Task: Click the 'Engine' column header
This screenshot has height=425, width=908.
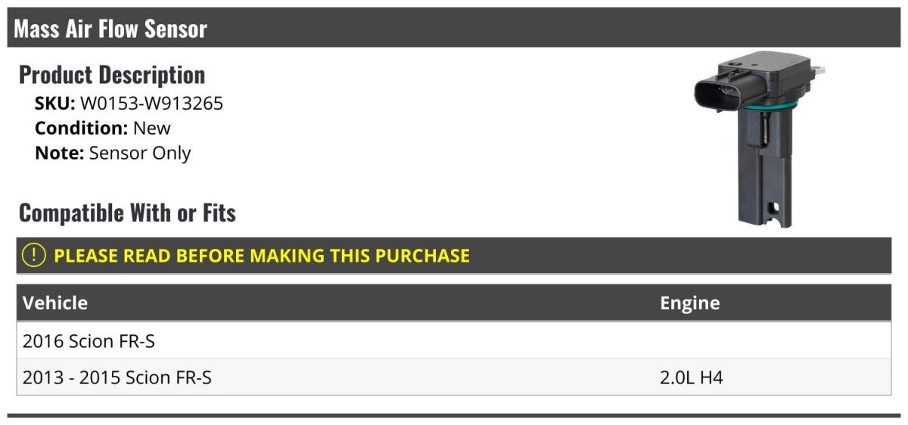Action: pyautogui.click(x=690, y=303)
